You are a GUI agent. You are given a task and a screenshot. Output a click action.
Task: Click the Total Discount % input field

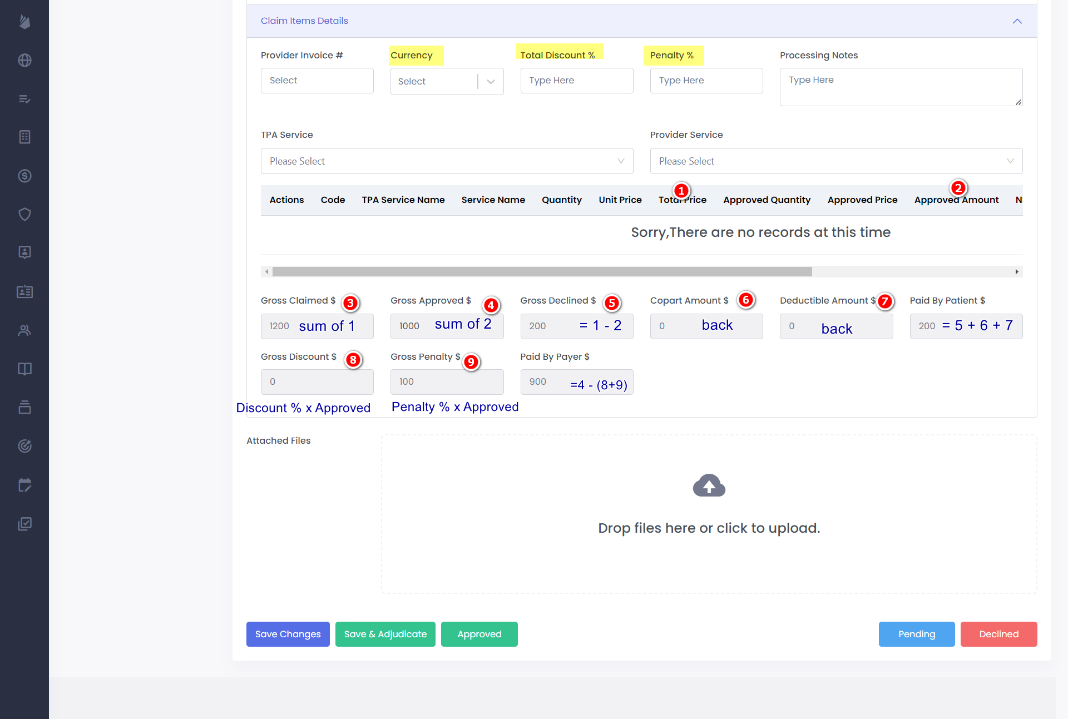coord(576,81)
